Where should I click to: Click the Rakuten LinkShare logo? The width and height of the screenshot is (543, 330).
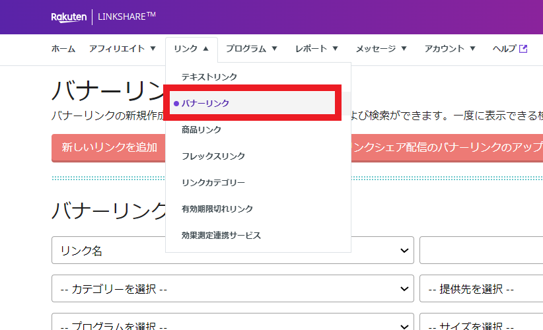[x=103, y=16]
